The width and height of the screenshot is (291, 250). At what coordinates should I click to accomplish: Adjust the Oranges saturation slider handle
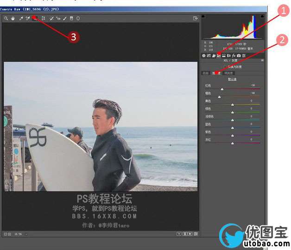pyautogui.click(x=219, y=97)
